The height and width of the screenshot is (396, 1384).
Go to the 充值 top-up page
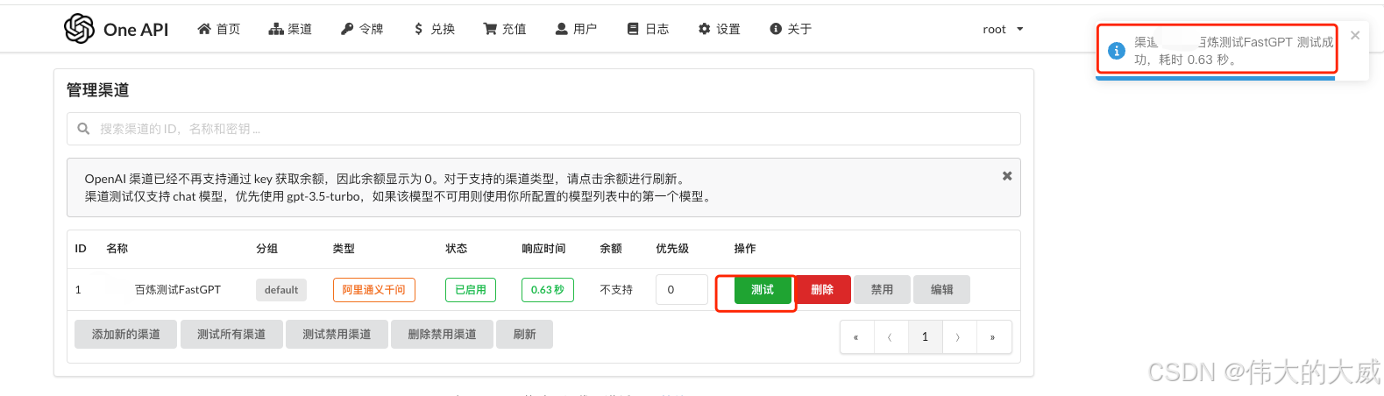coord(505,29)
